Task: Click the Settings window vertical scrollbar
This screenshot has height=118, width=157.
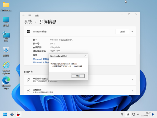Action: 139,68
